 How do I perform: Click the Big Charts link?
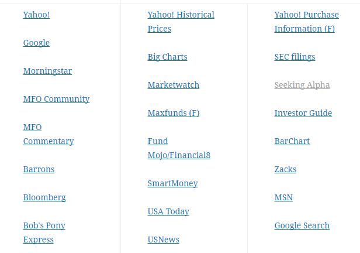pos(167,57)
